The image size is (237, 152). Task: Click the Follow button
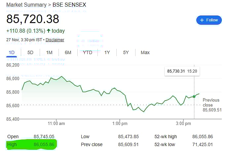pyautogui.click(x=209, y=20)
